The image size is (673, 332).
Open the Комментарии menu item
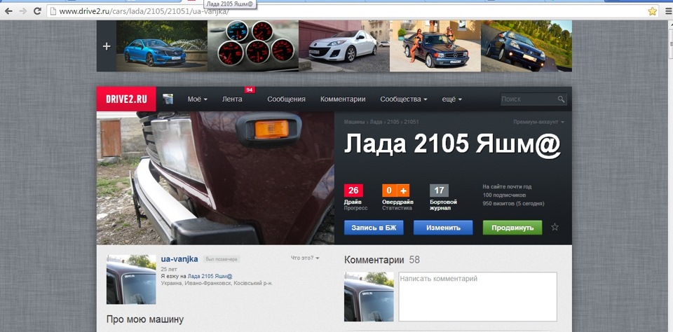coord(343,99)
